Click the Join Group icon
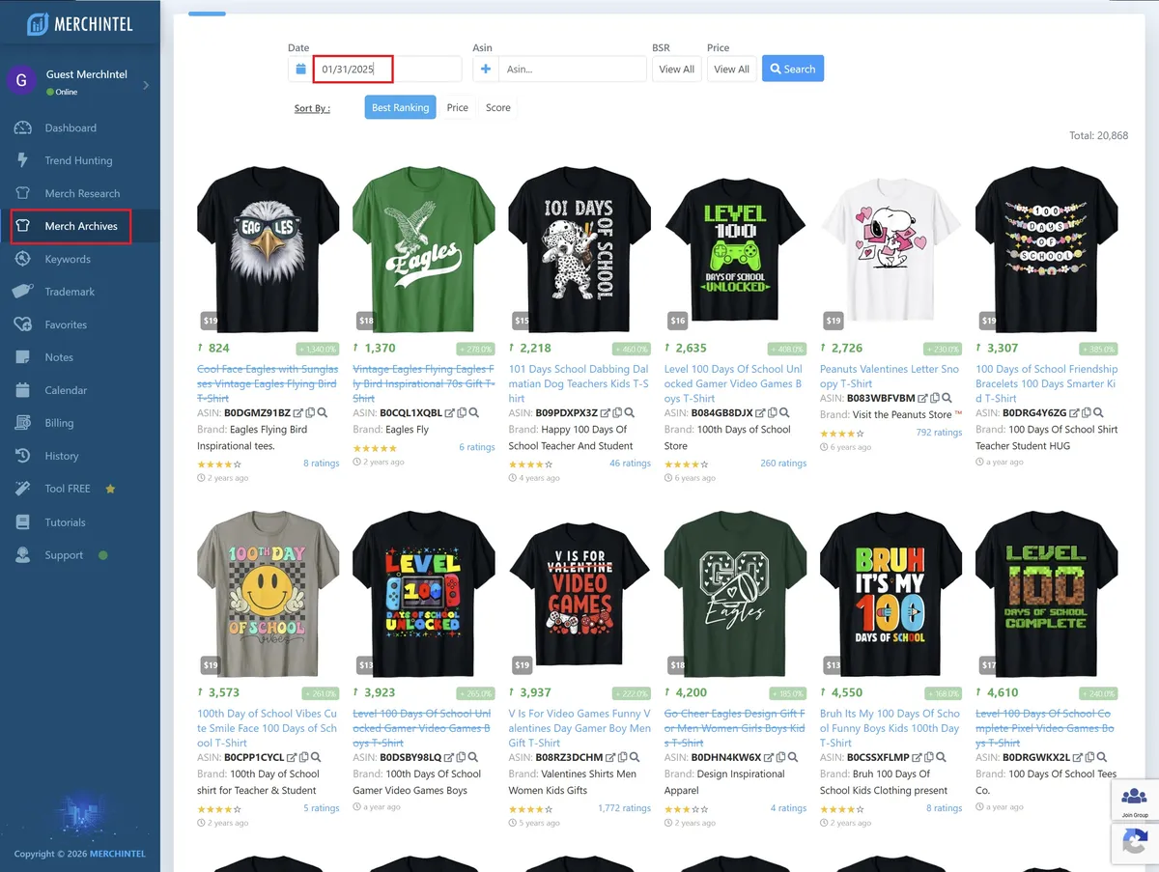Viewport: 1159px width, 872px height. (1134, 799)
